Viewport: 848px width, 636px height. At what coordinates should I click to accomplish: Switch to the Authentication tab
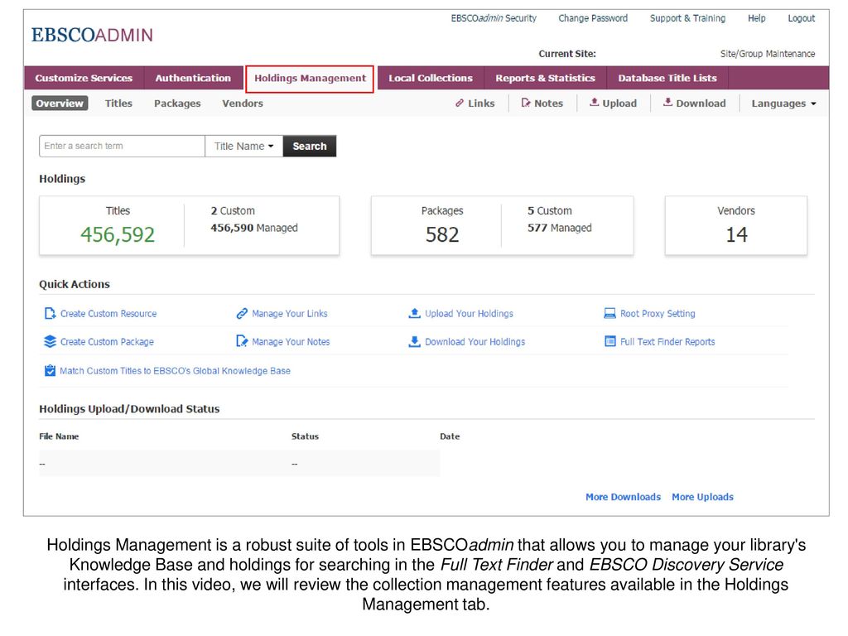193,78
